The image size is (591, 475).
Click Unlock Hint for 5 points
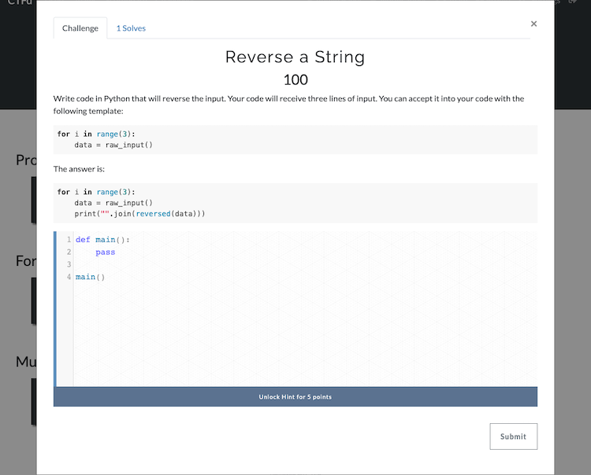click(x=295, y=397)
